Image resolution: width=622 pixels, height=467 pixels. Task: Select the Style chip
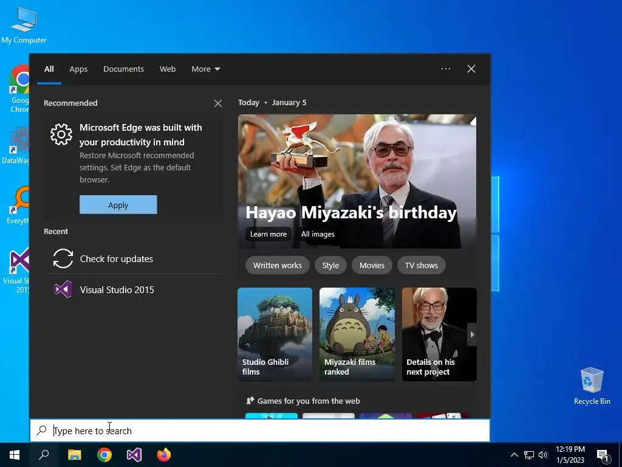(330, 265)
